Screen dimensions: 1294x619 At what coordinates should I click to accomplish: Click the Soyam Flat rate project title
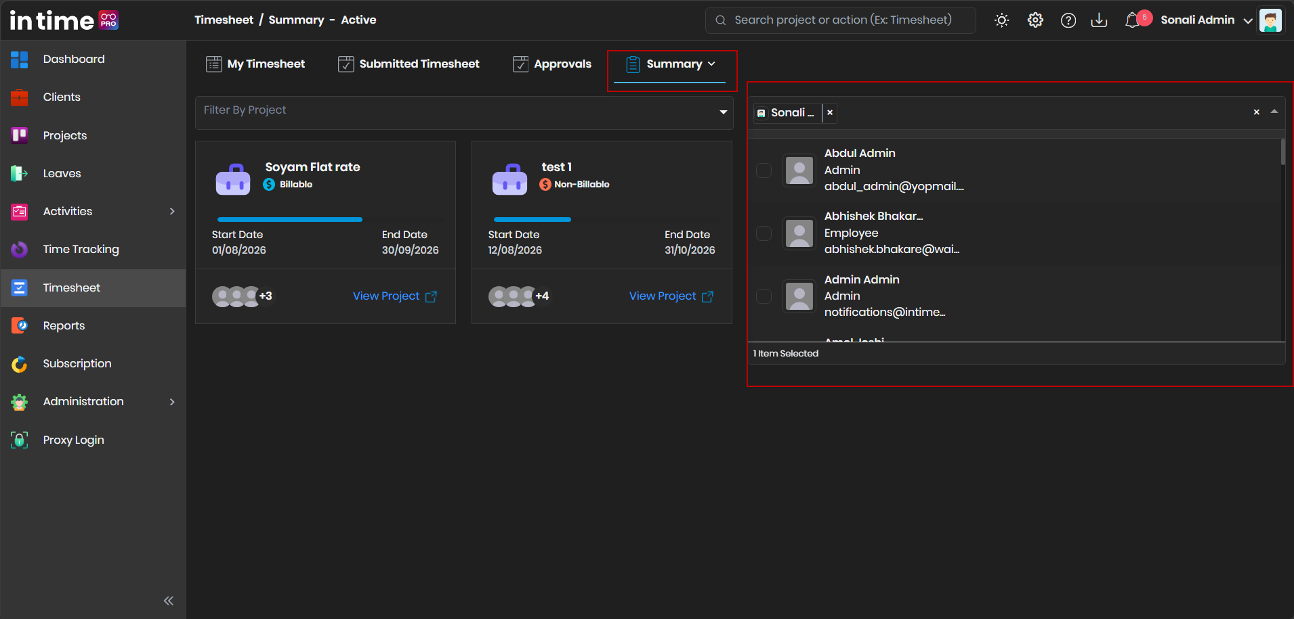click(x=312, y=167)
